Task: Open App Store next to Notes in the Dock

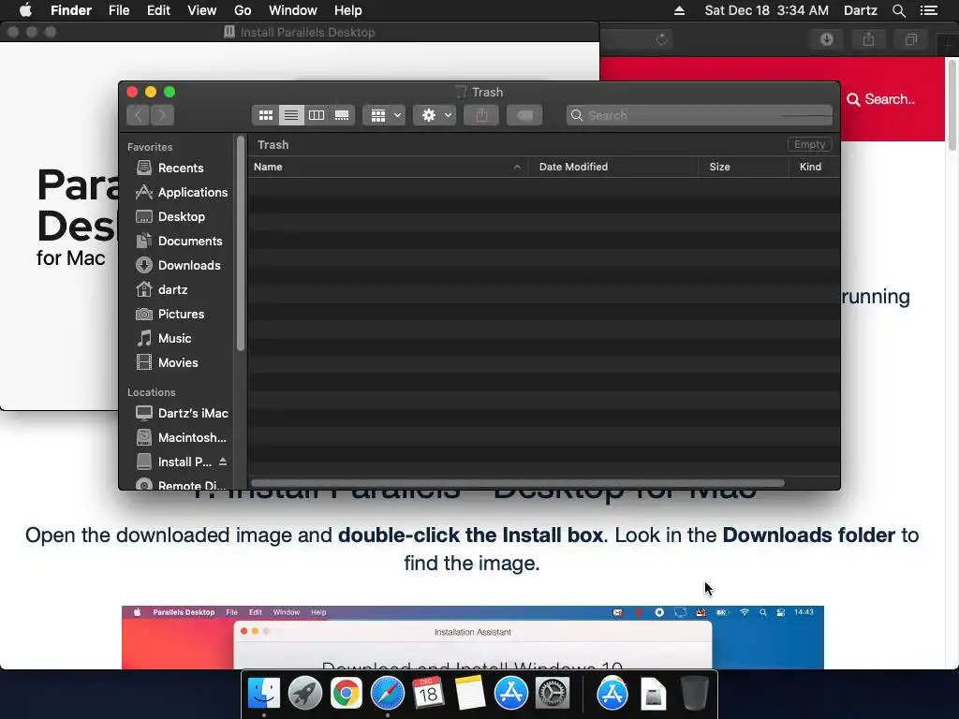Action: (510, 694)
